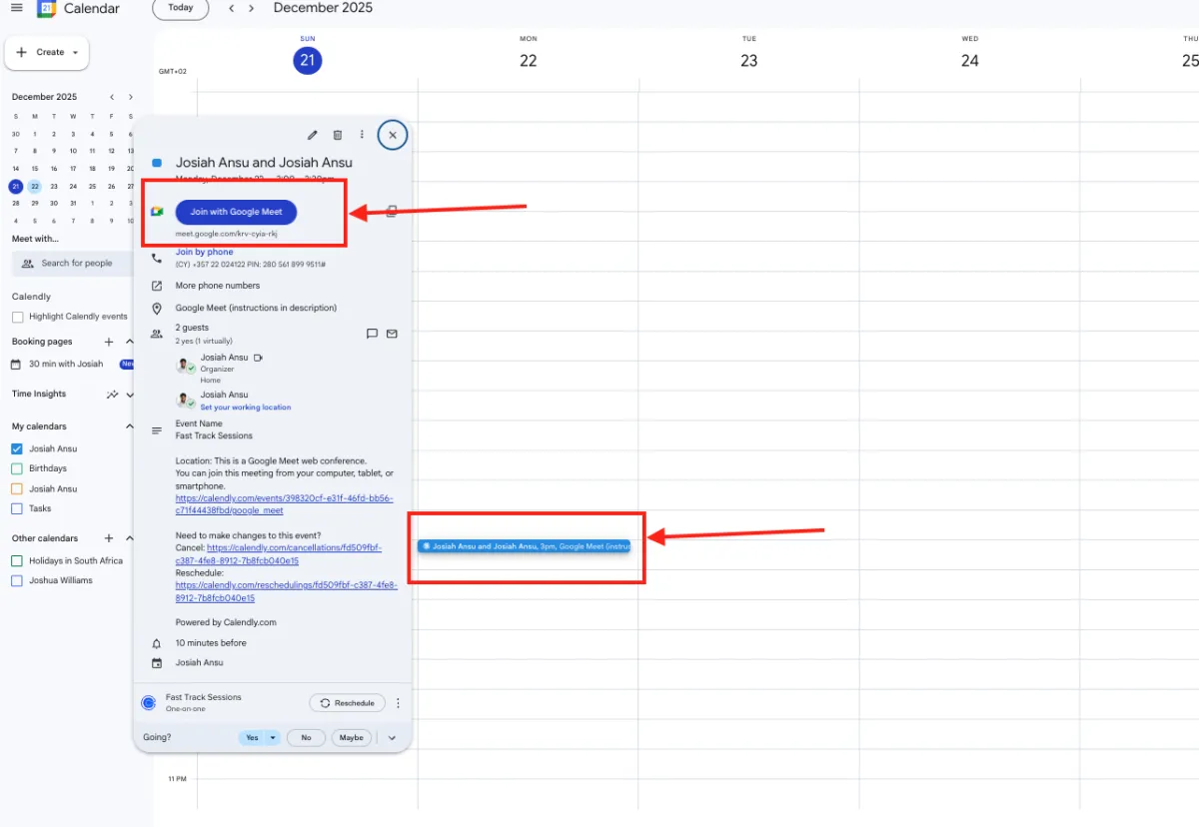Image resolution: width=1199 pixels, height=827 pixels.
Task: Go to next week arrow in header
Action: (251, 8)
